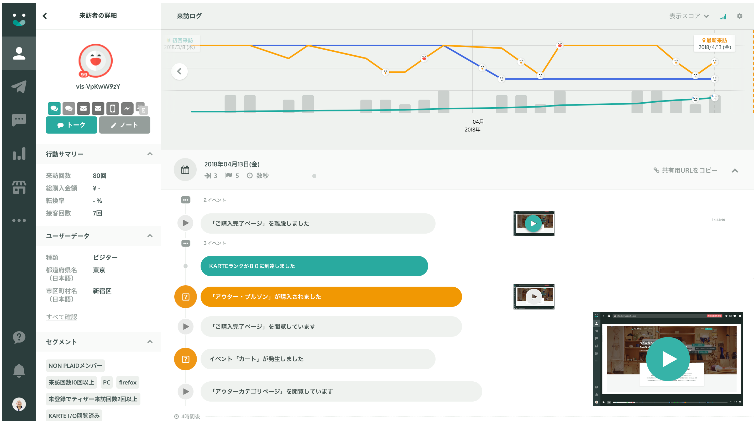Copy the share URL via 共有用URLをコピー
This screenshot has width=754, height=421.
[685, 170]
